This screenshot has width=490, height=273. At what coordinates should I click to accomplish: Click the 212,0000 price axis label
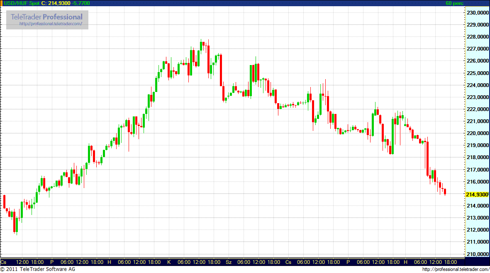click(x=478, y=230)
